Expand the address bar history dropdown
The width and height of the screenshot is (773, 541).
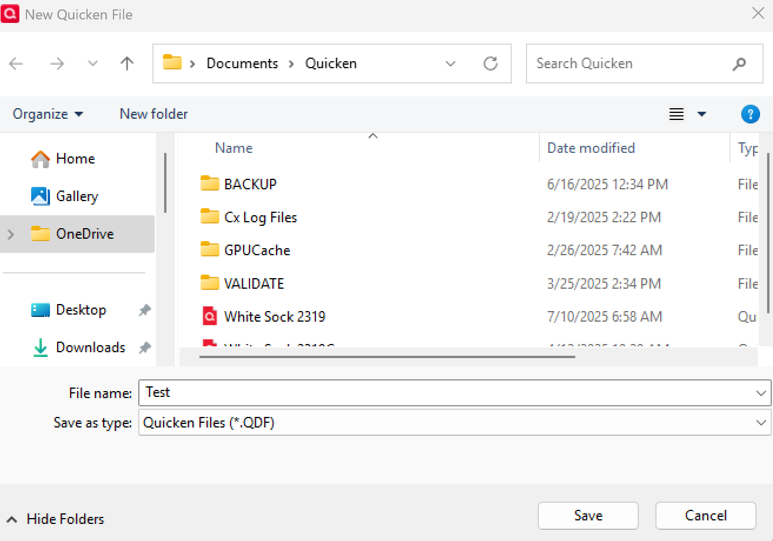[x=451, y=64]
